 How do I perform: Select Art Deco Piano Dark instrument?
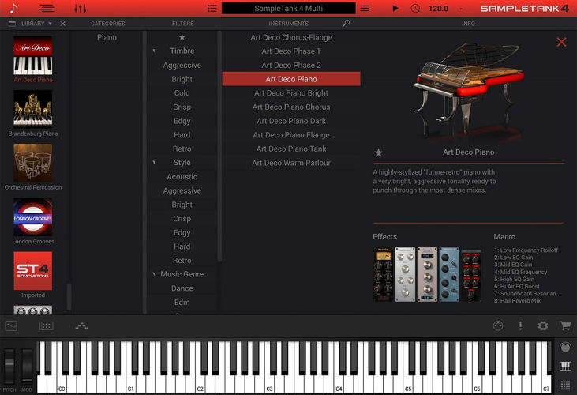point(291,121)
